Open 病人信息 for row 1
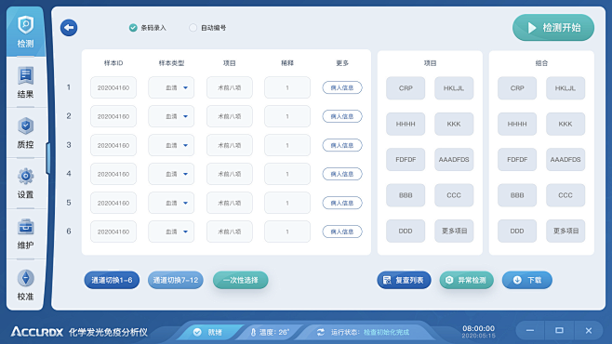The width and height of the screenshot is (612, 344). [342, 87]
